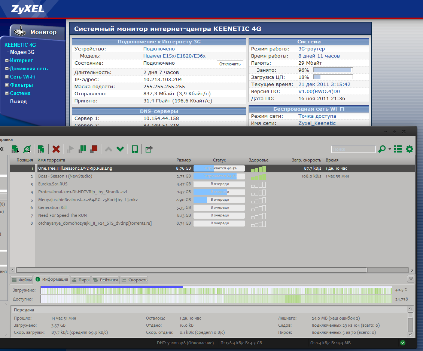Screen dimensions: 423x351
Task: Click Выход to log out
Action: 18,102
